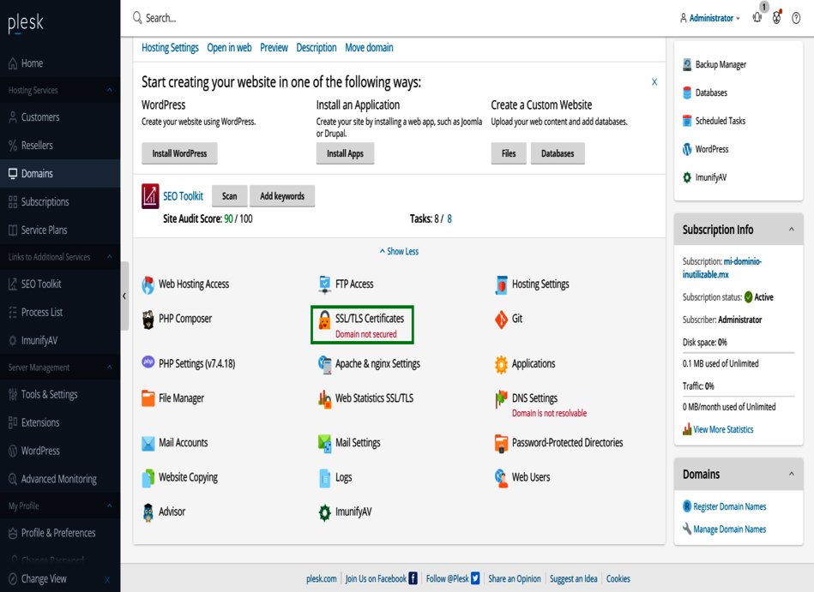Click the SEO Toolkit Scan button
814x592 pixels.
230,196
